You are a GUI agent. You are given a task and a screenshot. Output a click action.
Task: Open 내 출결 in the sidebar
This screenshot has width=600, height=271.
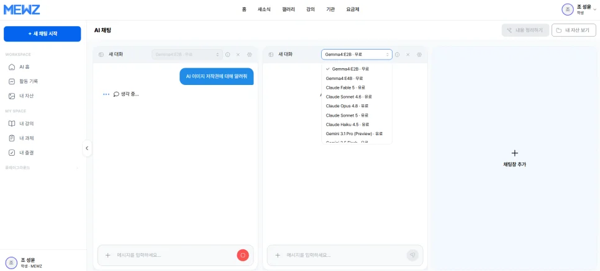tap(42, 153)
